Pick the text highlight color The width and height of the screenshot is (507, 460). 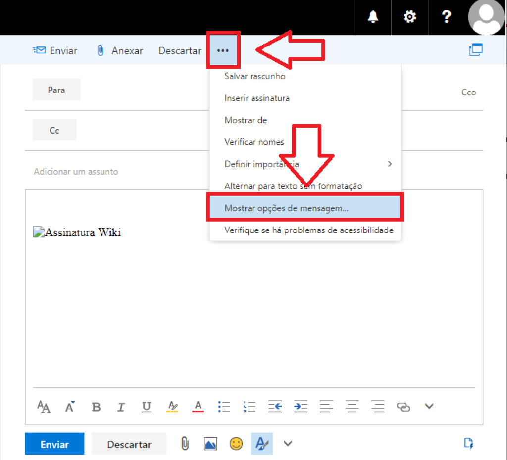pos(172,407)
